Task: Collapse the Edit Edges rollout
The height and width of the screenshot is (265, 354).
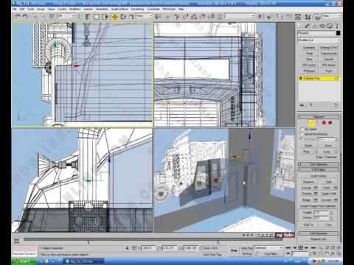Action: (319, 169)
